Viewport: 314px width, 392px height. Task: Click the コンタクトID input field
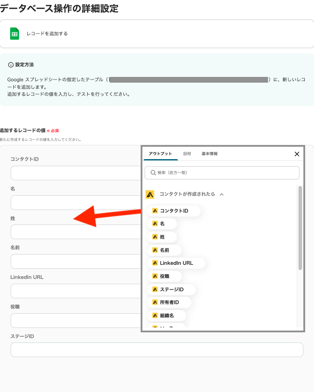point(76,173)
